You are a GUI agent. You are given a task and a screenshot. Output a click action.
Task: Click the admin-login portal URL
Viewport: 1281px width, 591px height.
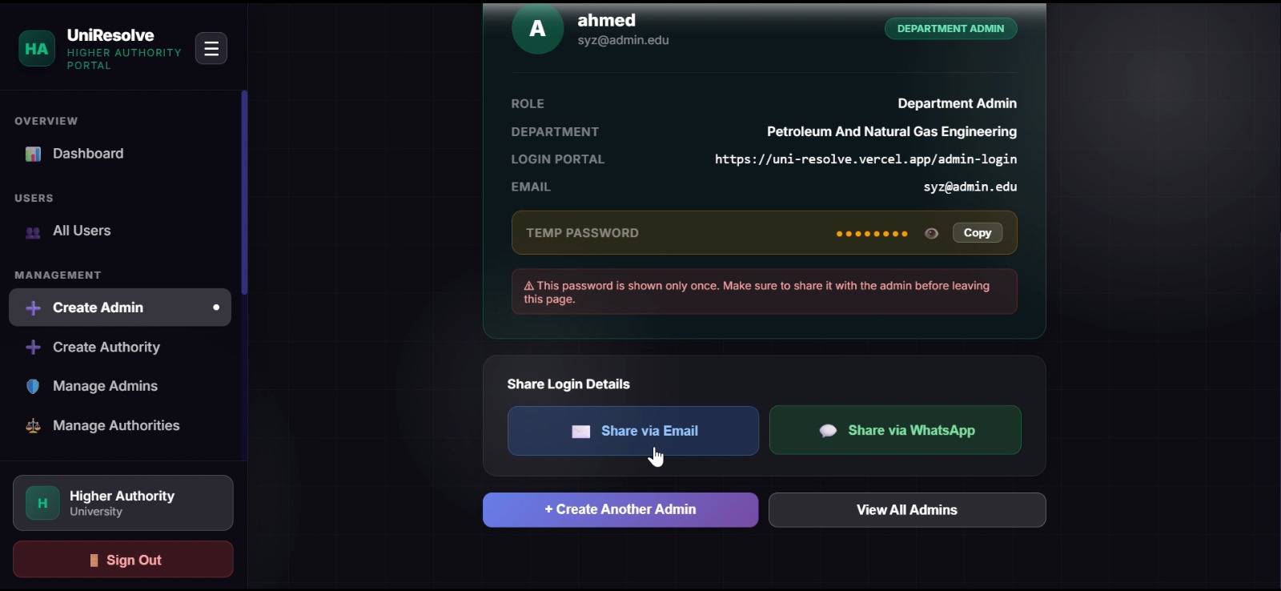[x=865, y=159]
